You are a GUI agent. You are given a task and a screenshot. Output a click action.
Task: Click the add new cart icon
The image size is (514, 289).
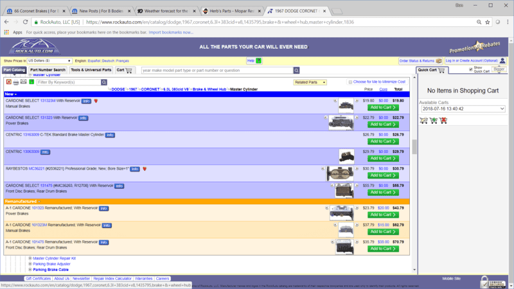433,121
